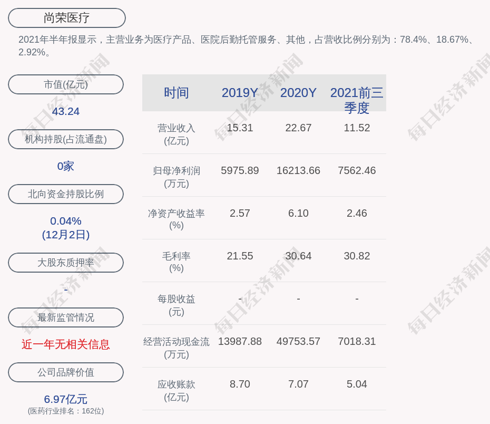Click net profit value 5975.89
Screen dimensions: 490x424
240,171
